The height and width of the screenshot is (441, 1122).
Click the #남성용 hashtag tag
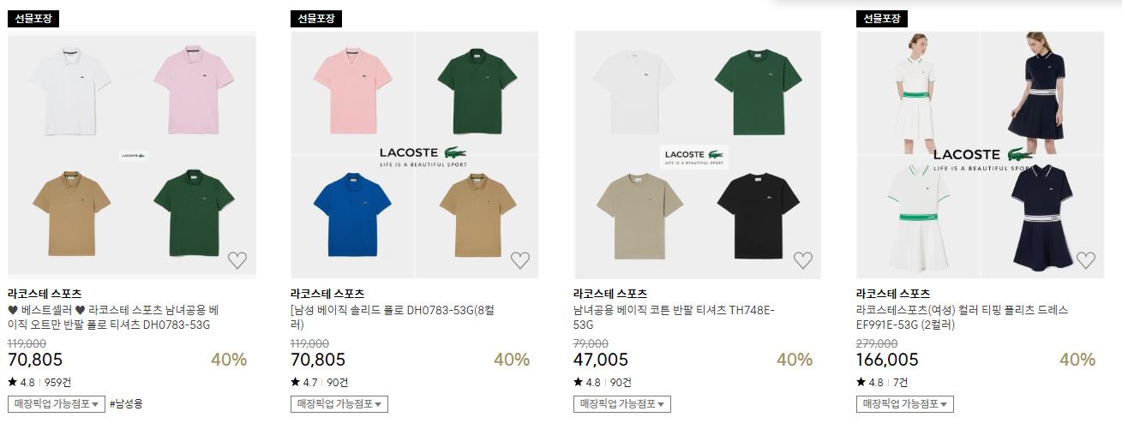point(126,404)
